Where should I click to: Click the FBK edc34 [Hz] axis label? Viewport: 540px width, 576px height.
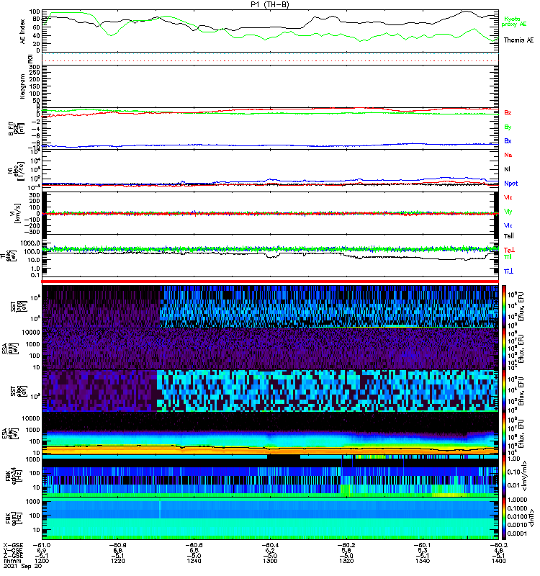pos(14,476)
